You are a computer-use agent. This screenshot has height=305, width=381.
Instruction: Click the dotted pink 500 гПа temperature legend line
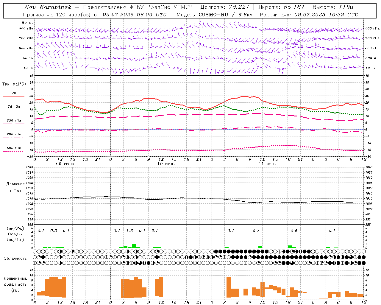[x=13, y=151]
